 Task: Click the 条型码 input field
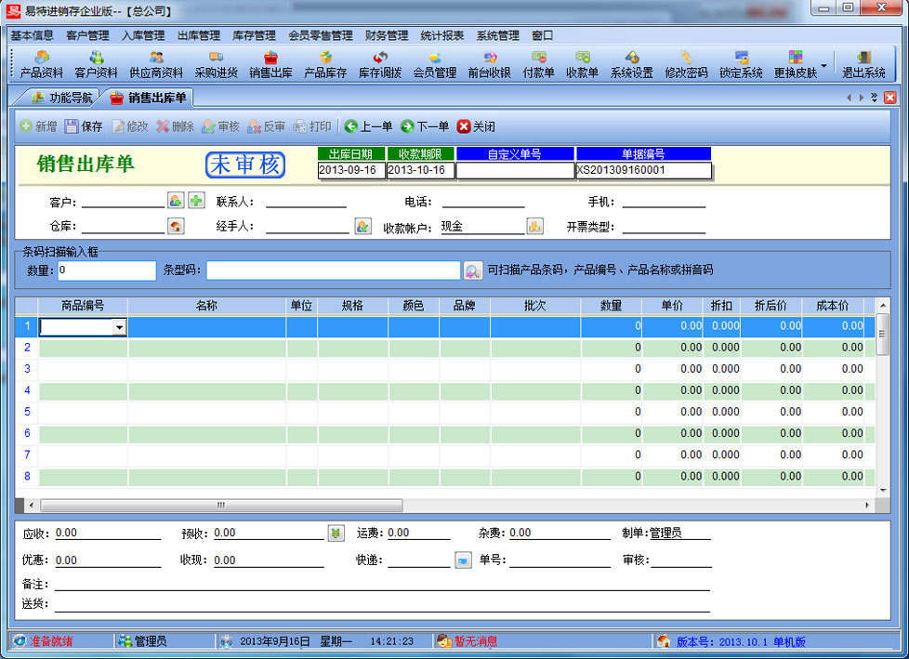333,270
